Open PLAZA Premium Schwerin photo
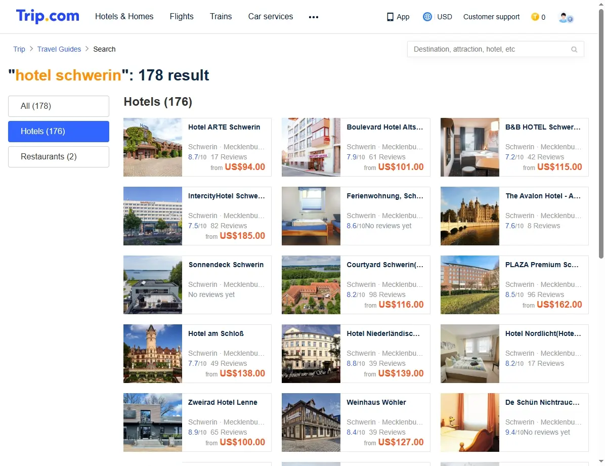Screen dimensions: 605x466 [x=470, y=284]
